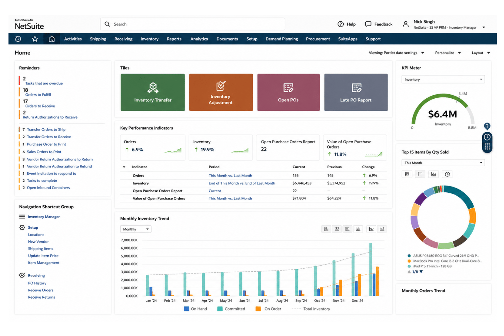Open the Receiving menu in navigation bar
504x336 pixels.
(x=123, y=39)
